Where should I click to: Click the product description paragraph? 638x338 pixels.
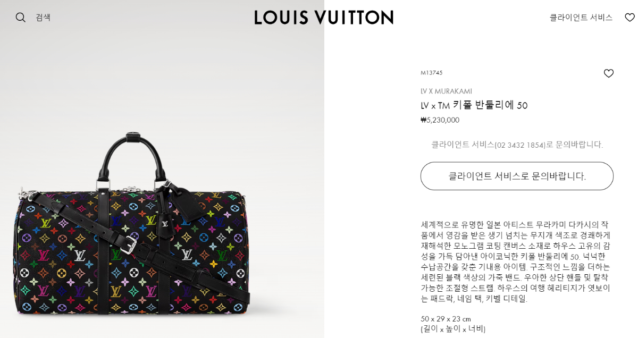(516, 261)
